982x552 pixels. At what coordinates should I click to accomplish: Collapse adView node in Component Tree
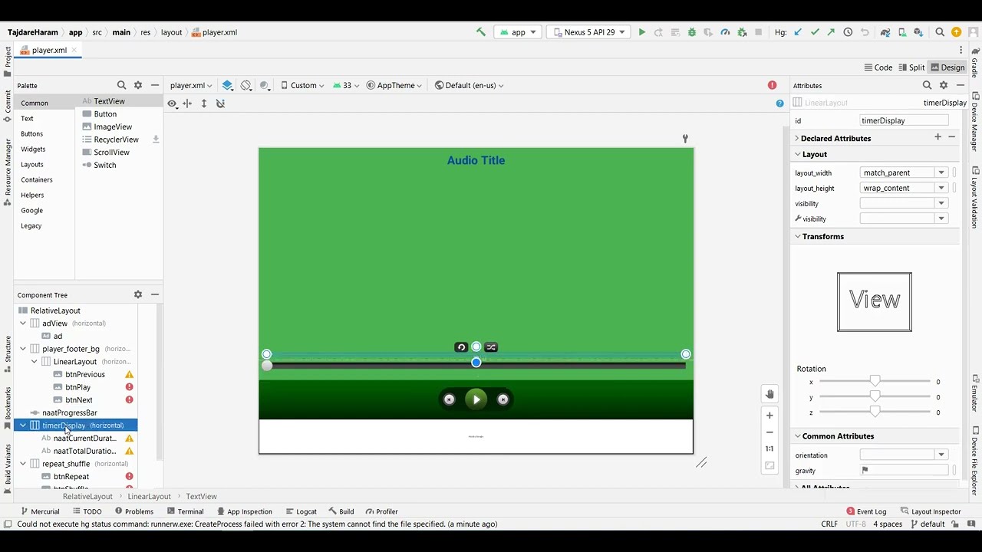[23, 324]
